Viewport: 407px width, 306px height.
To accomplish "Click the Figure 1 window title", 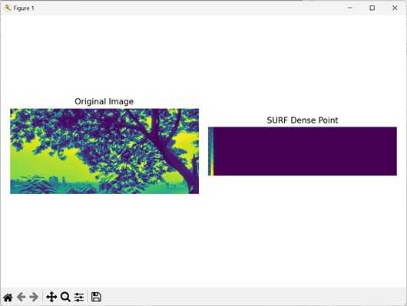I will click(x=24, y=8).
